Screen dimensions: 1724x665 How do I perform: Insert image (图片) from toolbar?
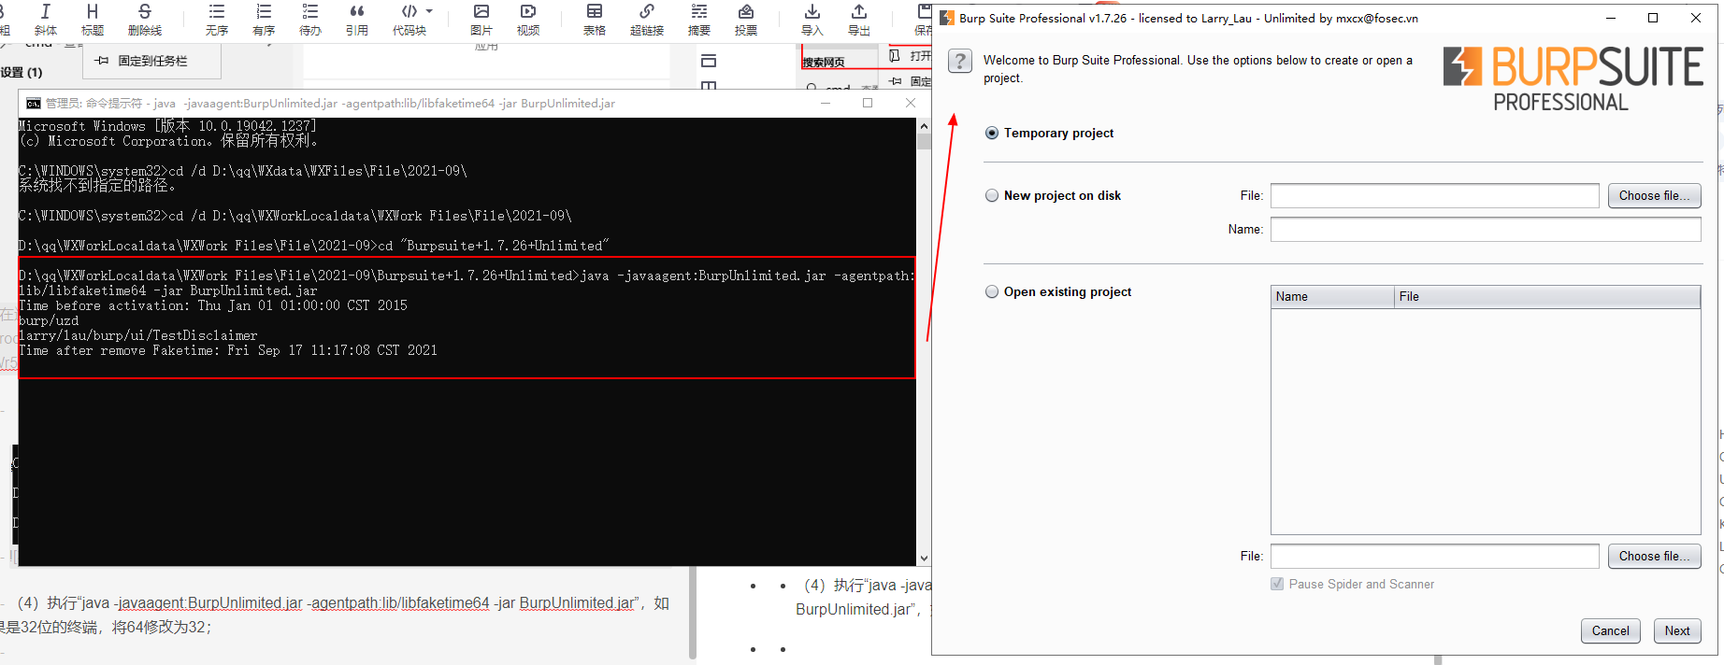pyautogui.click(x=481, y=19)
